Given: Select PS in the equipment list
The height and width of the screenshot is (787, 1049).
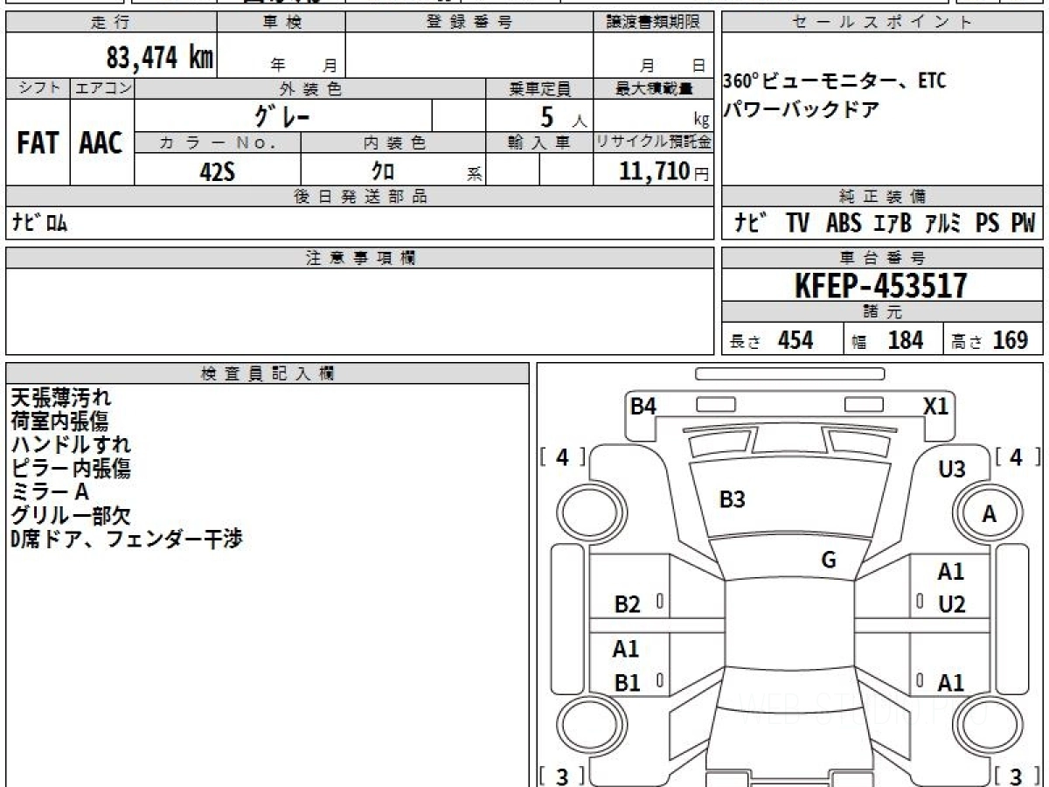Looking at the screenshot, I should coord(988,224).
